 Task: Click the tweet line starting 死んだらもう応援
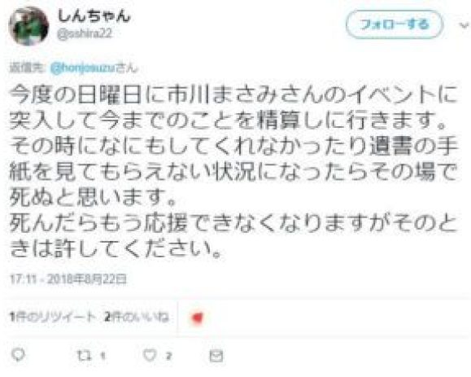(x=233, y=223)
